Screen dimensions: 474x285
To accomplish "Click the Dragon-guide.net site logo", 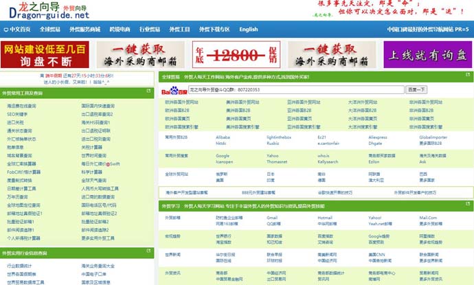I will (49, 11).
